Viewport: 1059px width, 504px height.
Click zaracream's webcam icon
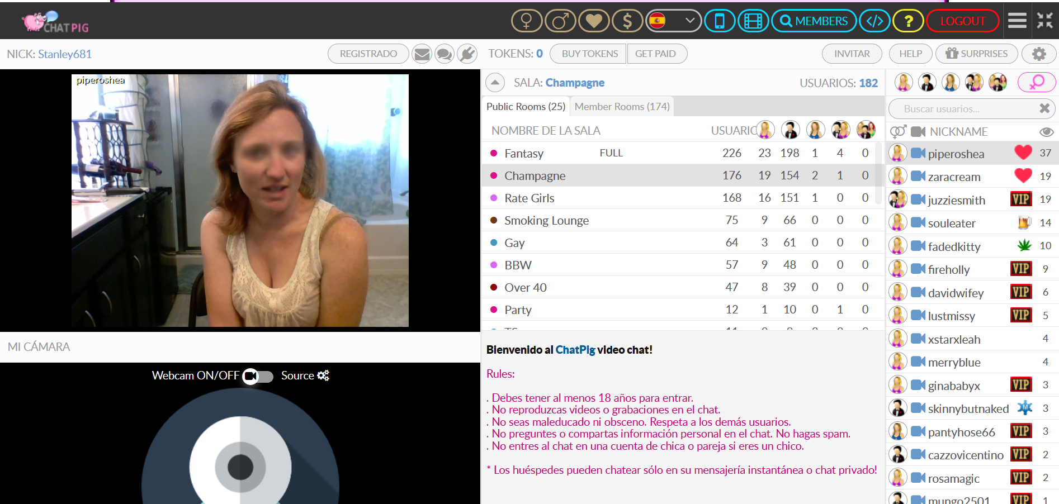(x=918, y=176)
